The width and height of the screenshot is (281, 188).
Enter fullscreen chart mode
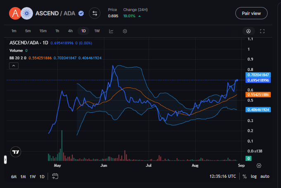(x=262, y=31)
